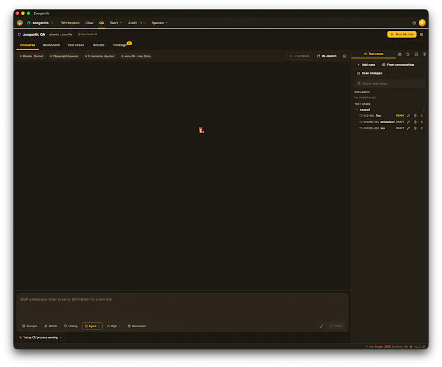Click the File ticket button

299,56
